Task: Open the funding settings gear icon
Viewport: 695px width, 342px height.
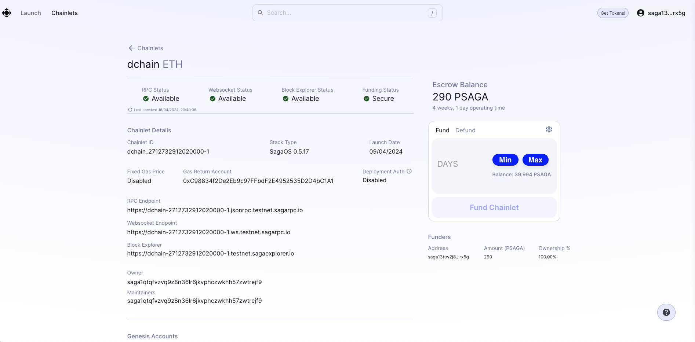Action: (549, 129)
